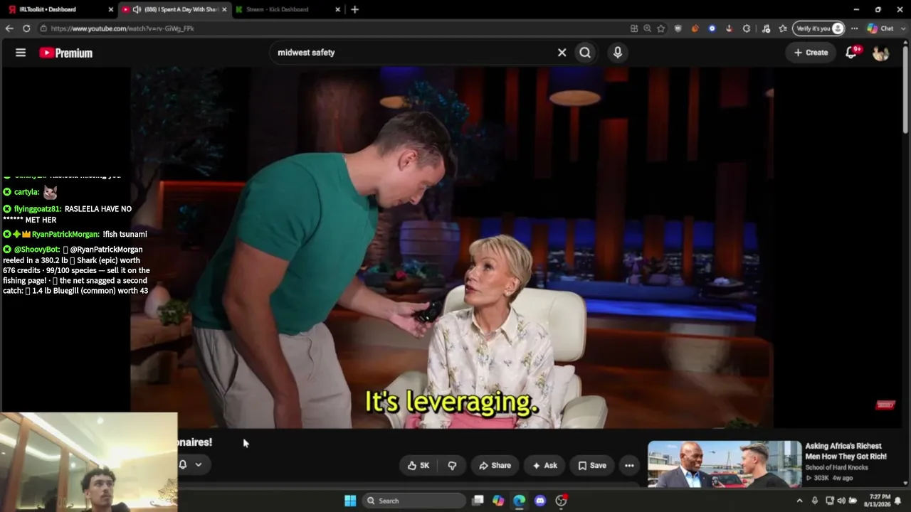
Task: Open the Copilot Chat button
Action: pos(880,28)
